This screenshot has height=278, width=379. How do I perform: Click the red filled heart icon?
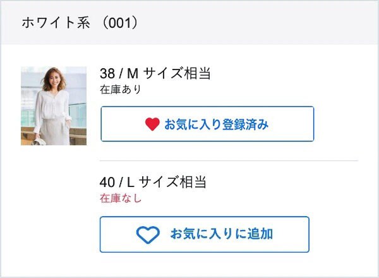pyautogui.click(x=152, y=124)
